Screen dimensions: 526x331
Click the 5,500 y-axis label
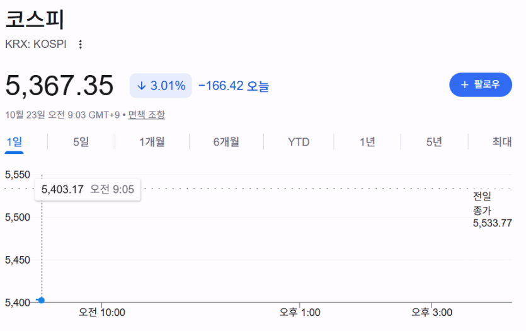pos(18,217)
